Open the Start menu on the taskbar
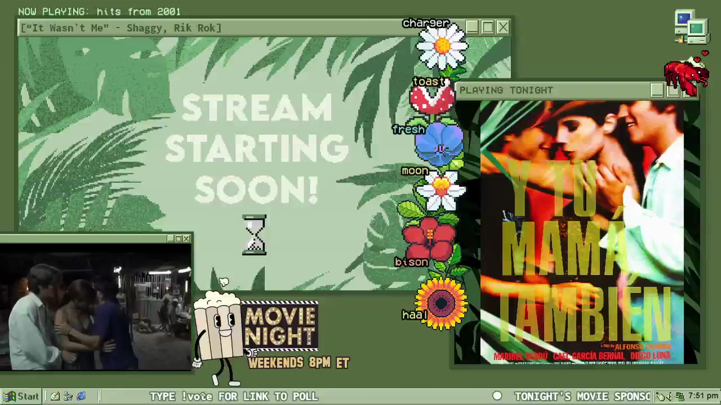 [x=21, y=396]
